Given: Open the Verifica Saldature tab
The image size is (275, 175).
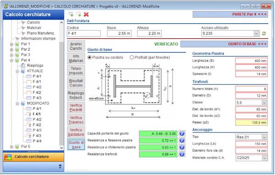Looking at the screenshot, I should pos(76,132).
